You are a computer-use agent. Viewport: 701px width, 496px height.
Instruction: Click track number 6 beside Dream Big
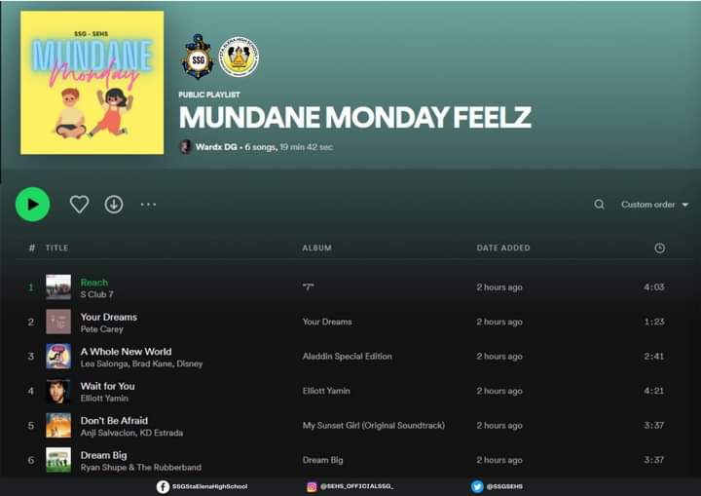31,460
